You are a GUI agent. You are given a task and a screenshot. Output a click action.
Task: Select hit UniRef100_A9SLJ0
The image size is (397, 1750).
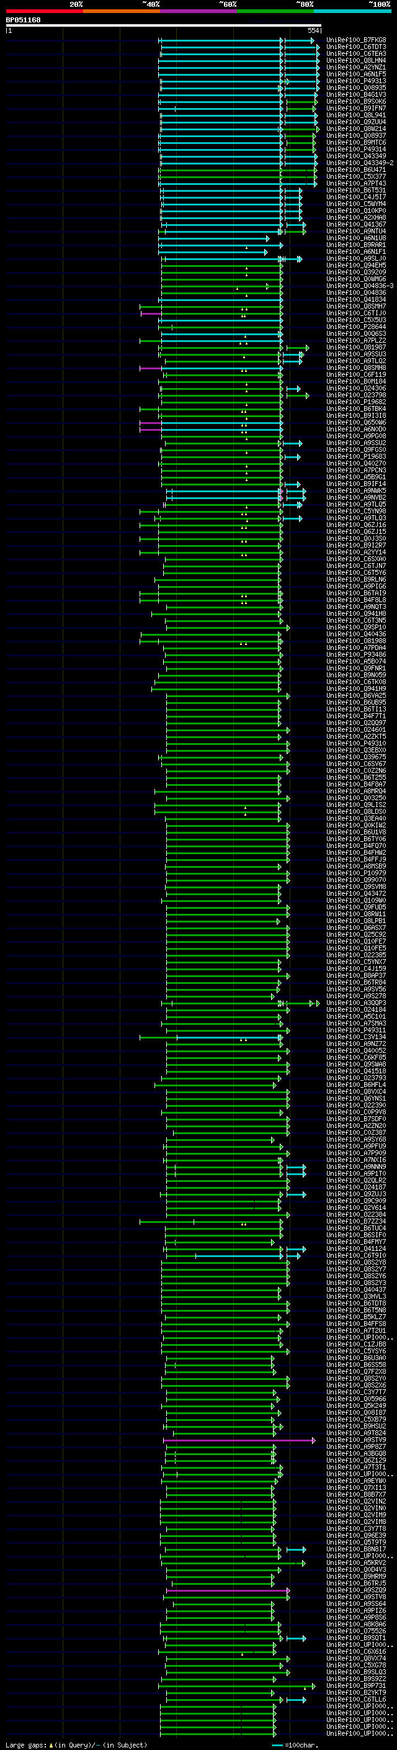(356, 258)
